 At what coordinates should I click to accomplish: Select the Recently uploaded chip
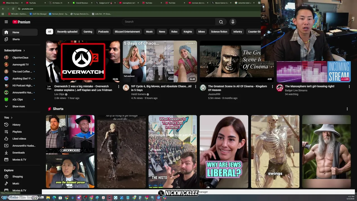(67, 32)
